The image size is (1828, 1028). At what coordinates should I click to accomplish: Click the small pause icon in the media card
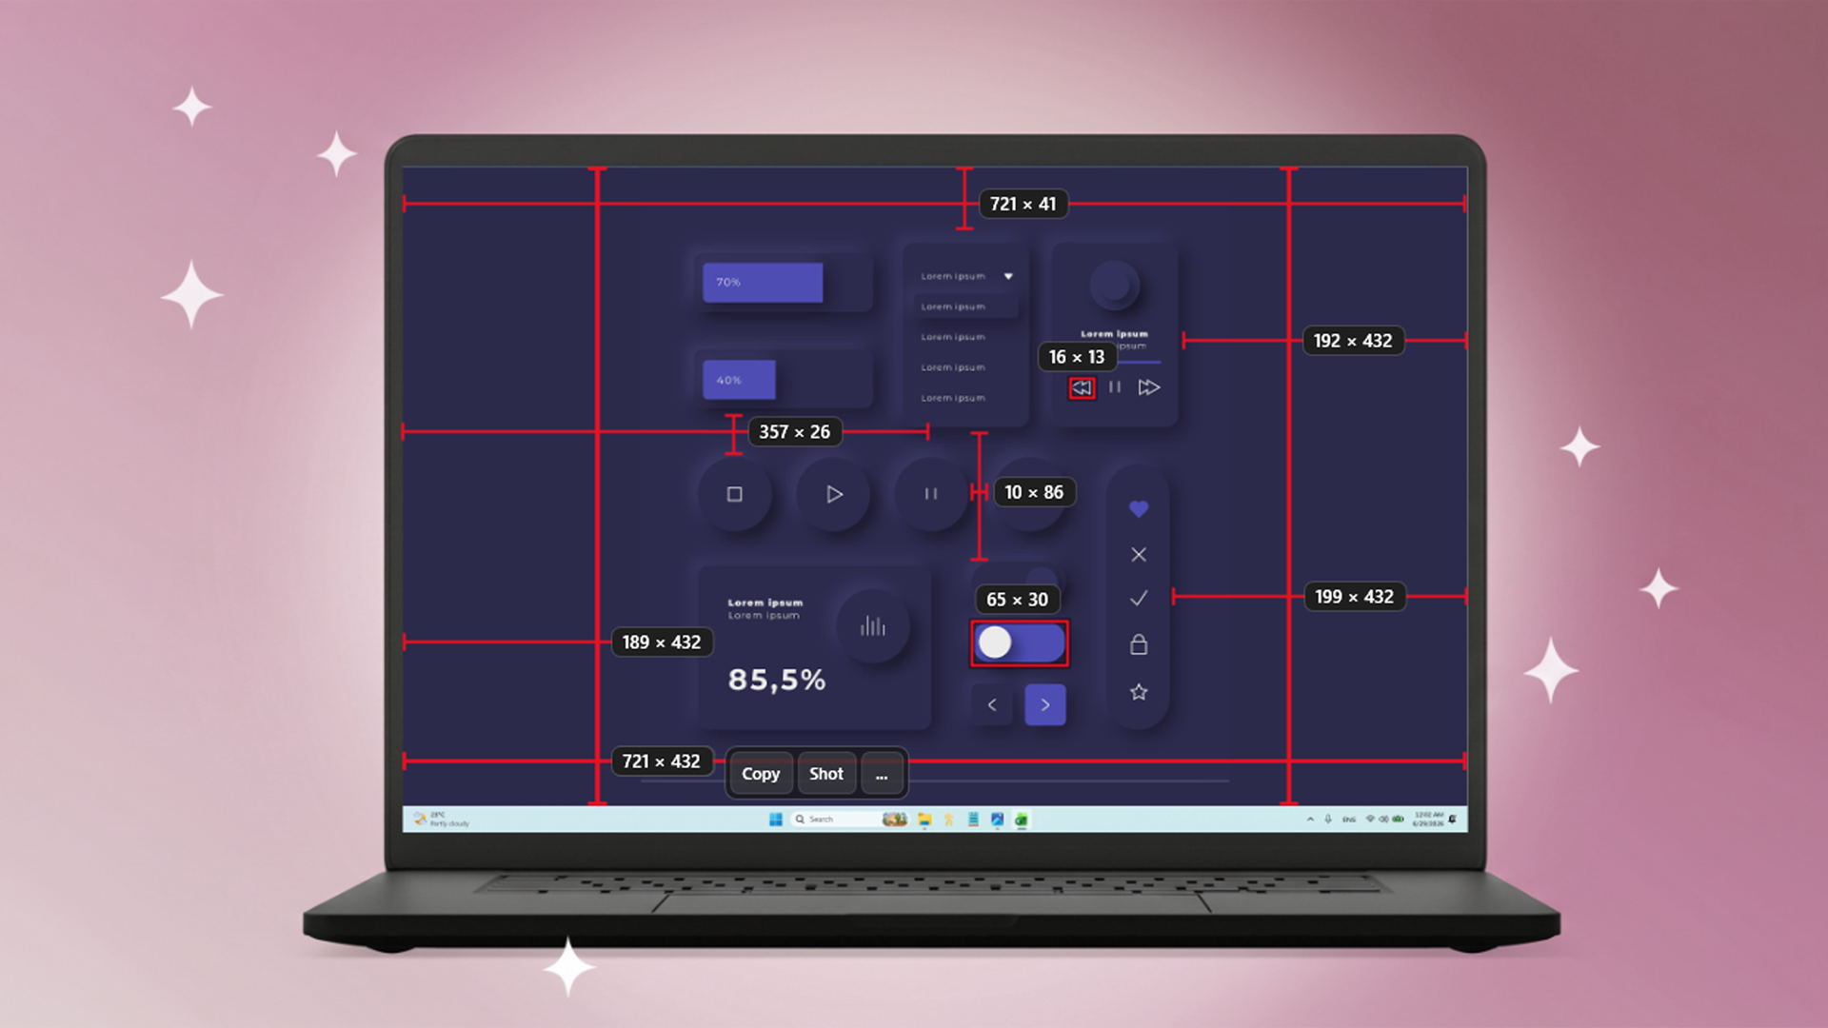tap(1115, 387)
